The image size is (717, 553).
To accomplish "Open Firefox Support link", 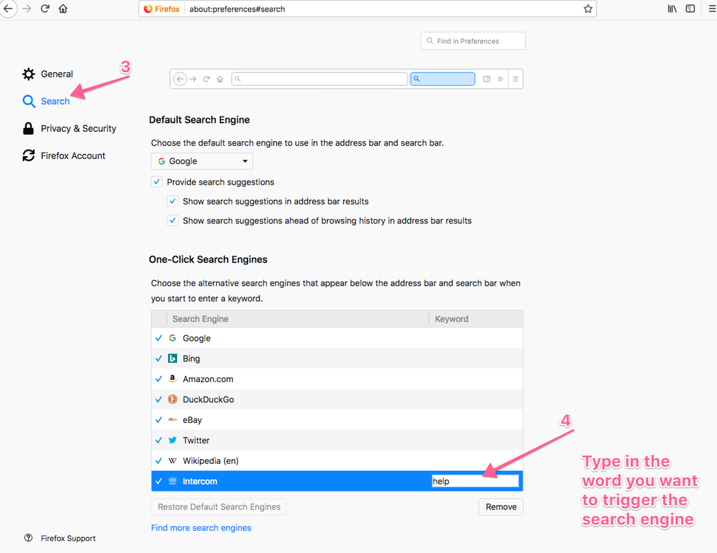I will click(x=68, y=538).
